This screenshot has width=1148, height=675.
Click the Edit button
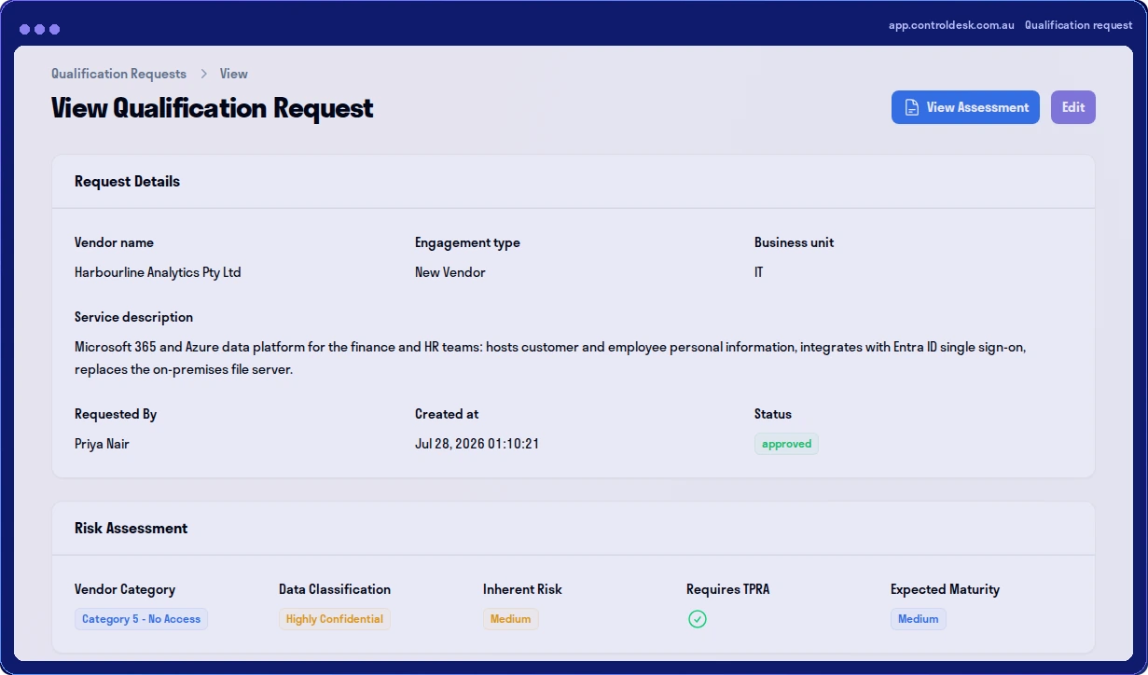(x=1073, y=107)
